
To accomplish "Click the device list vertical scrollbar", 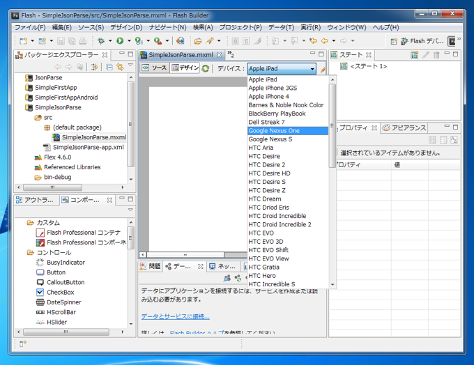I will pyautogui.click(x=332, y=125).
